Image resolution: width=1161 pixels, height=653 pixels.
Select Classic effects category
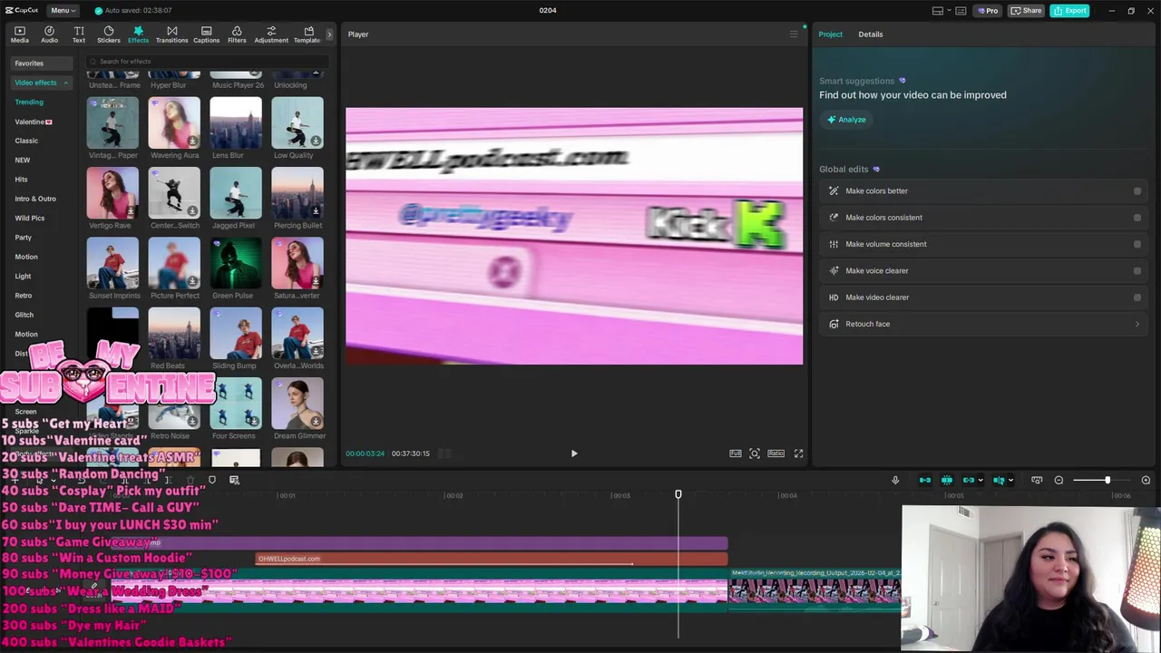pyautogui.click(x=26, y=141)
